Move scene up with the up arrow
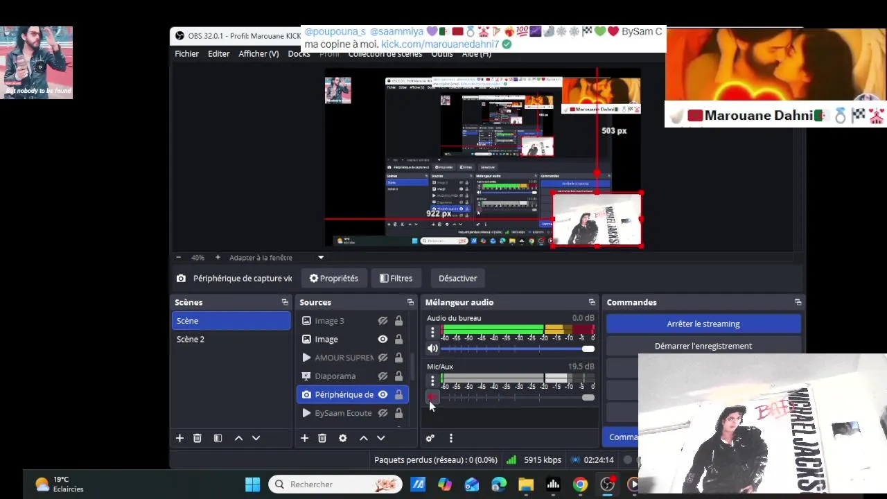The image size is (887, 499). pos(238,438)
